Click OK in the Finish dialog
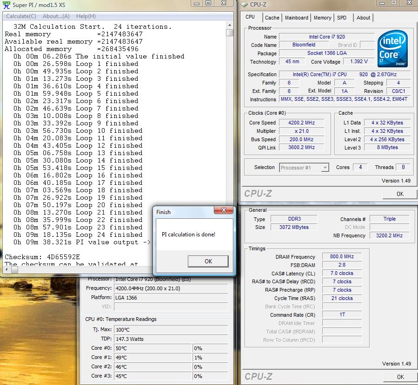The image size is (418, 385). click(208, 261)
